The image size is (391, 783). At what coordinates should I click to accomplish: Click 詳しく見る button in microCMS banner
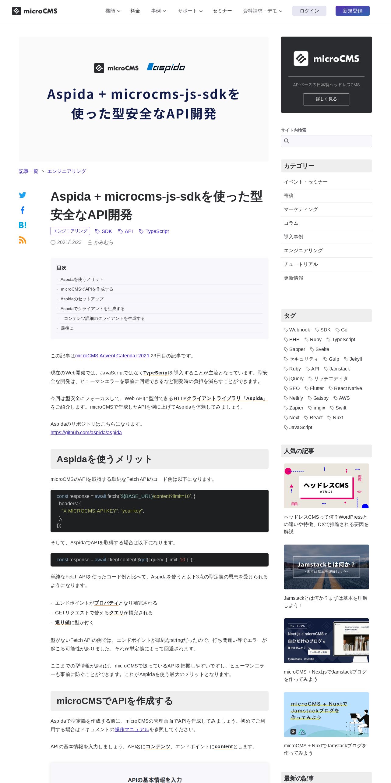tap(326, 99)
